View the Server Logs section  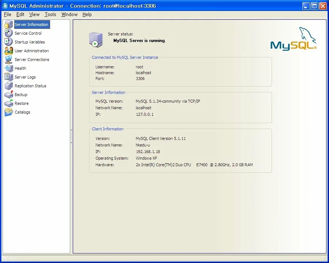point(25,77)
